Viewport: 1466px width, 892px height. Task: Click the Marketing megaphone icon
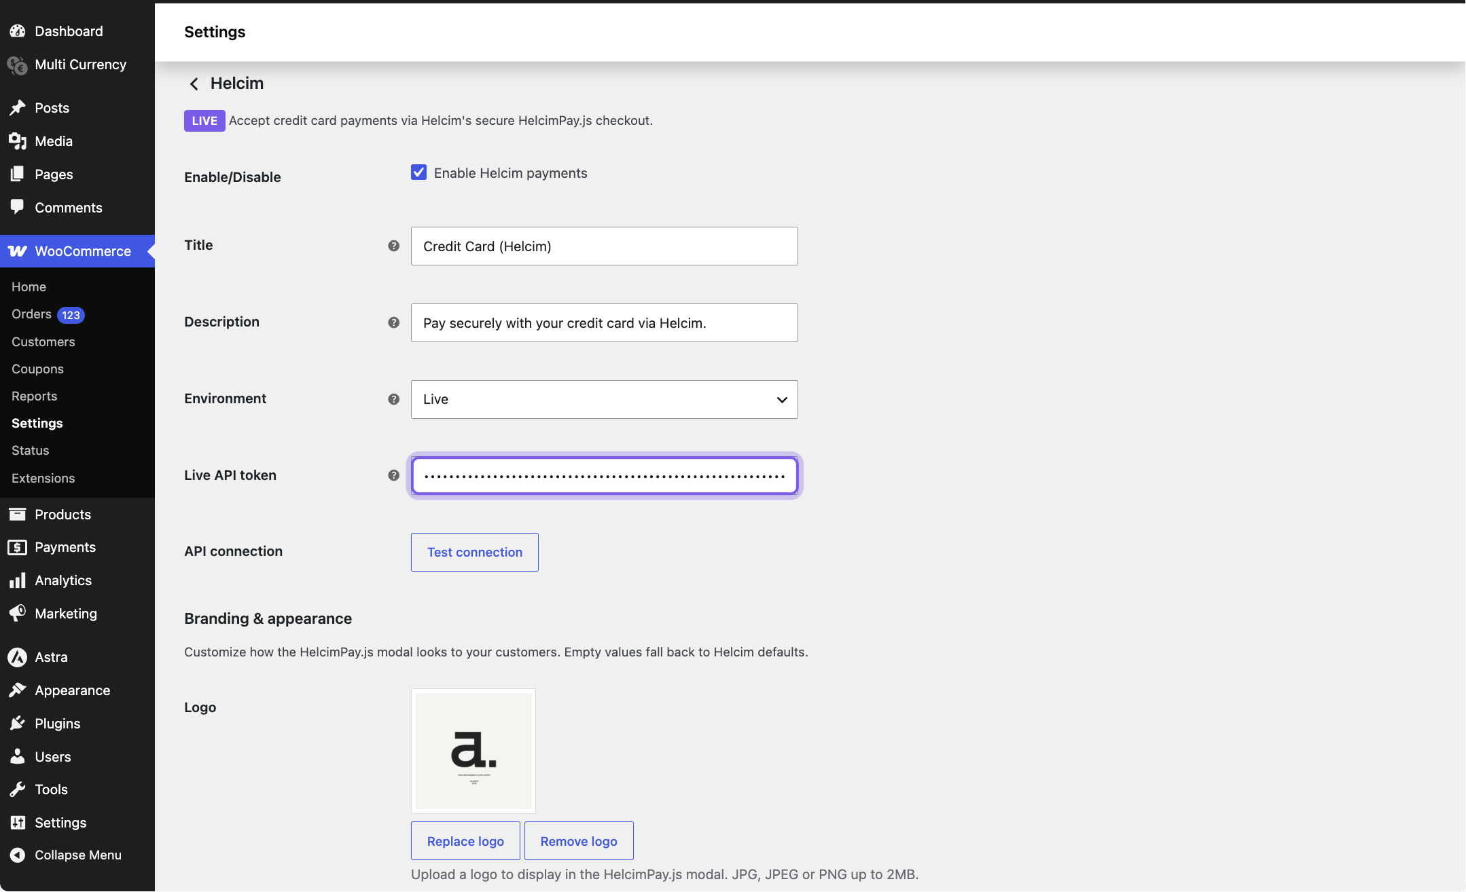[x=18, y=614]
